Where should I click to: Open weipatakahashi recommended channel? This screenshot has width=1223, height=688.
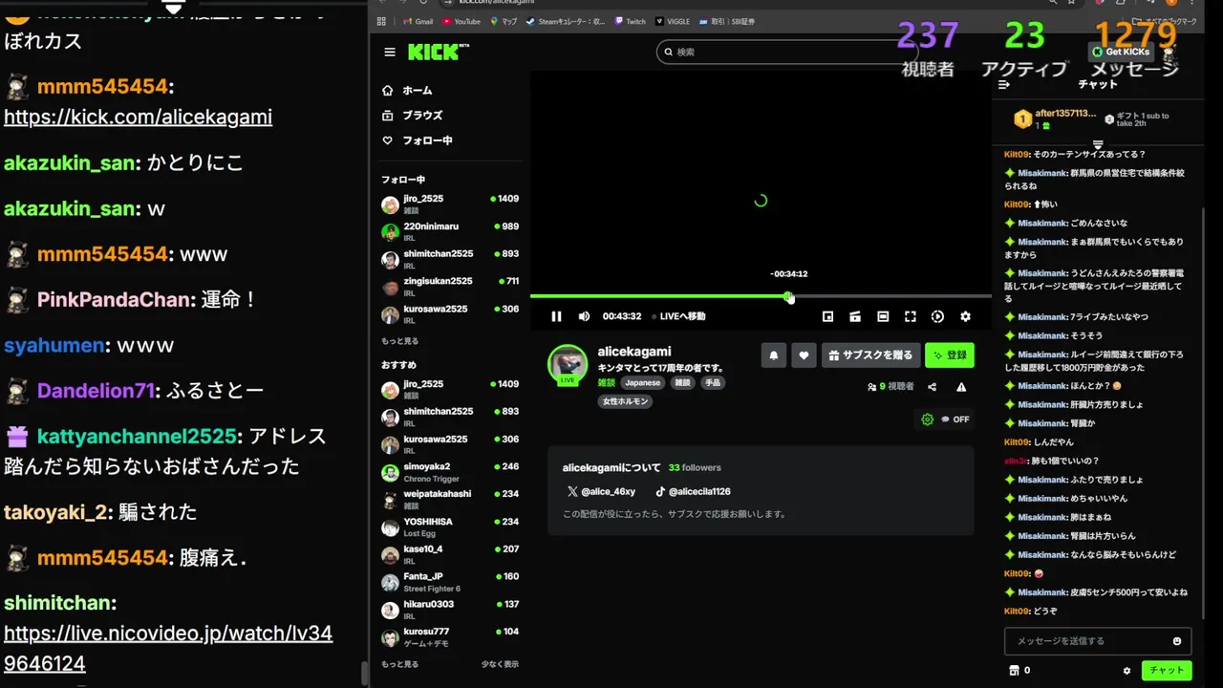[449, 500]
